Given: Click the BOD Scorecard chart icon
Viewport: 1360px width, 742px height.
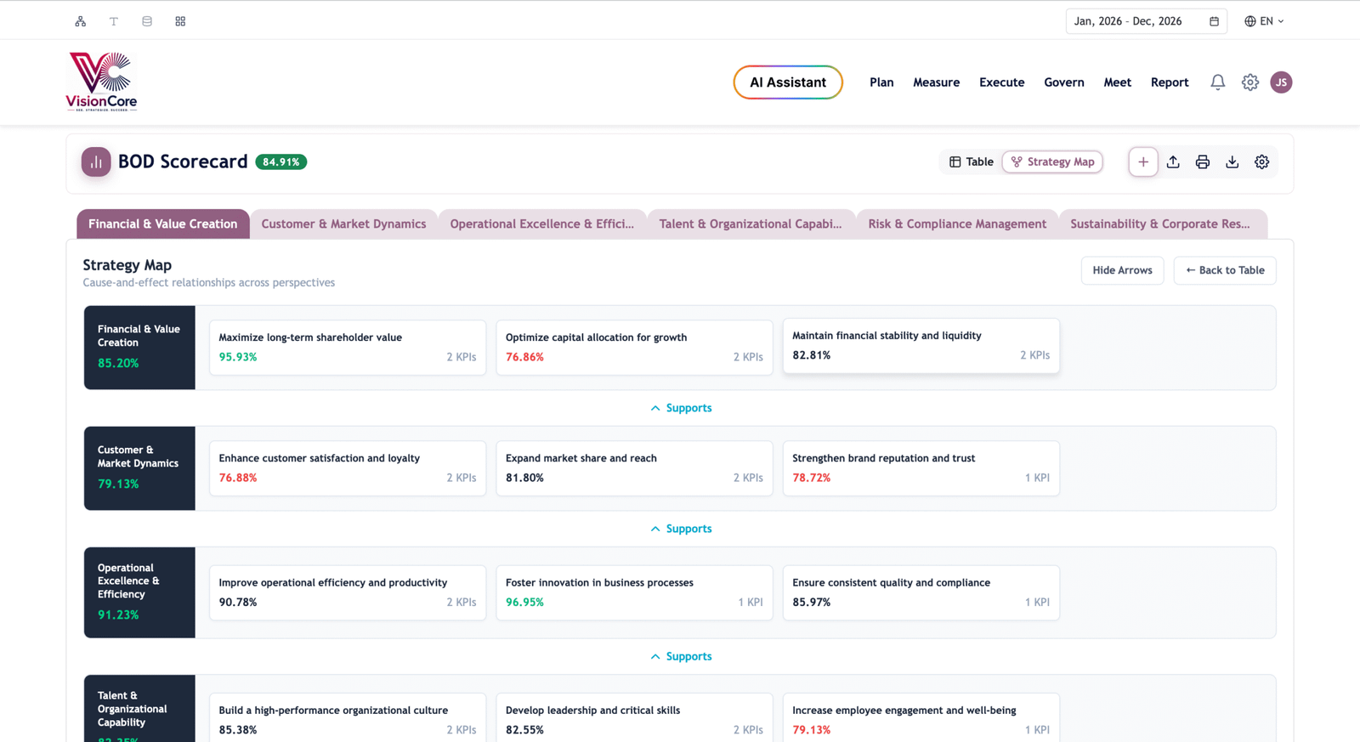Looking at the screenshot, I should tap(96, 161).
